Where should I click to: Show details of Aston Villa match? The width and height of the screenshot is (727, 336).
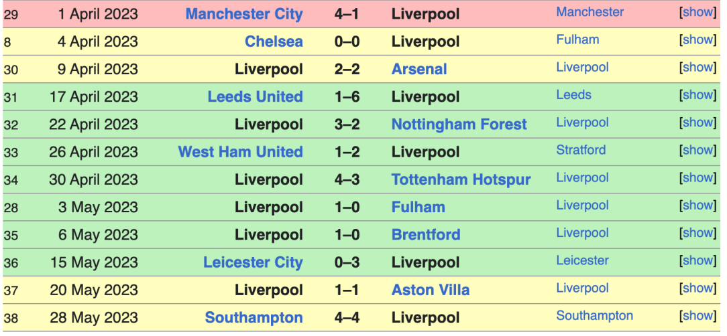click(x=697, y=288)
